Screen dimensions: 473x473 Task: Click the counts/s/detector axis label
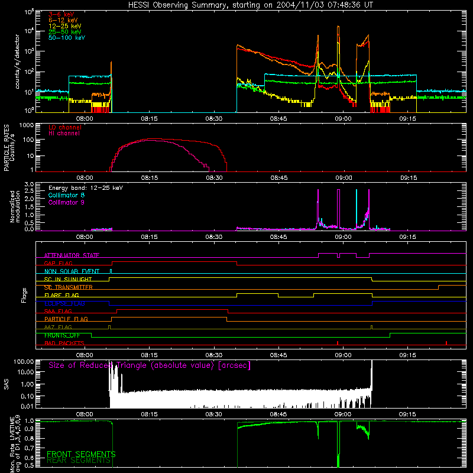click(17, 61)
